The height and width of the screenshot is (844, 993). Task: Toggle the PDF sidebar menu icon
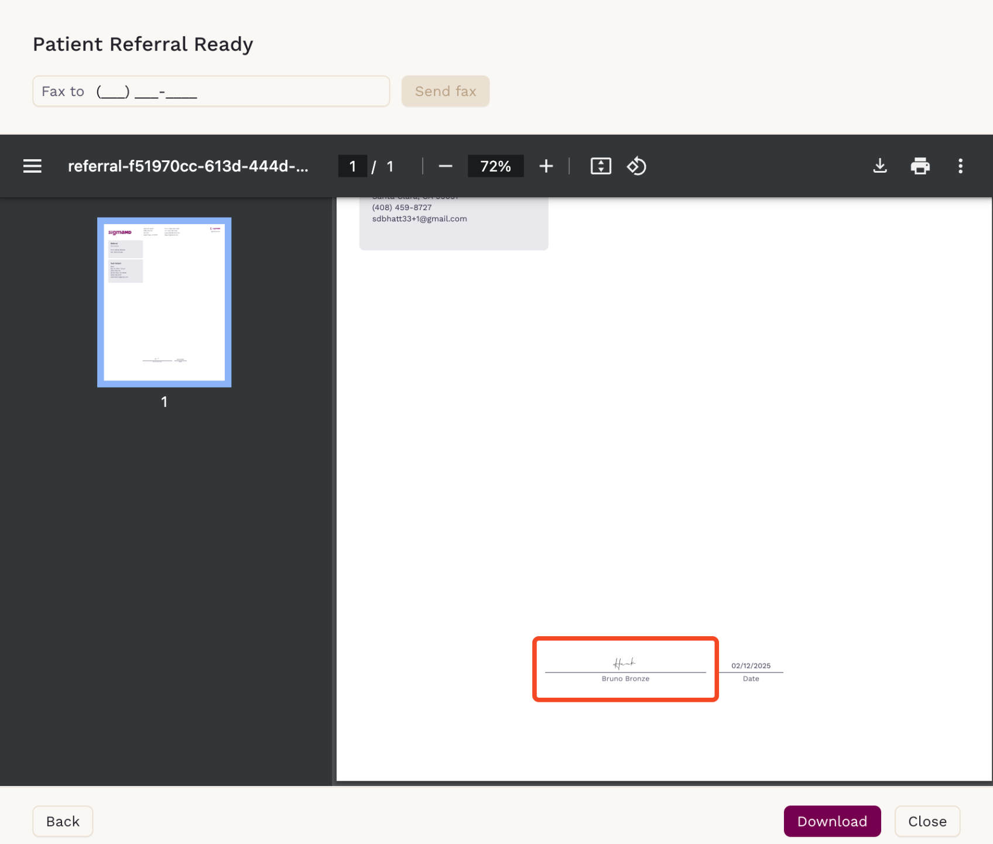click(32, 166)
